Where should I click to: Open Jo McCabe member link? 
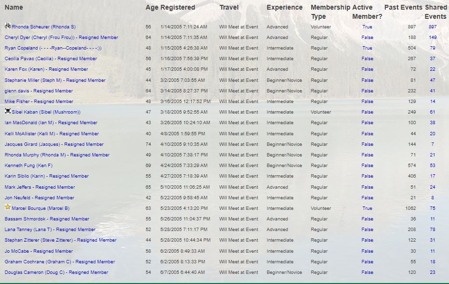[39, 251]
